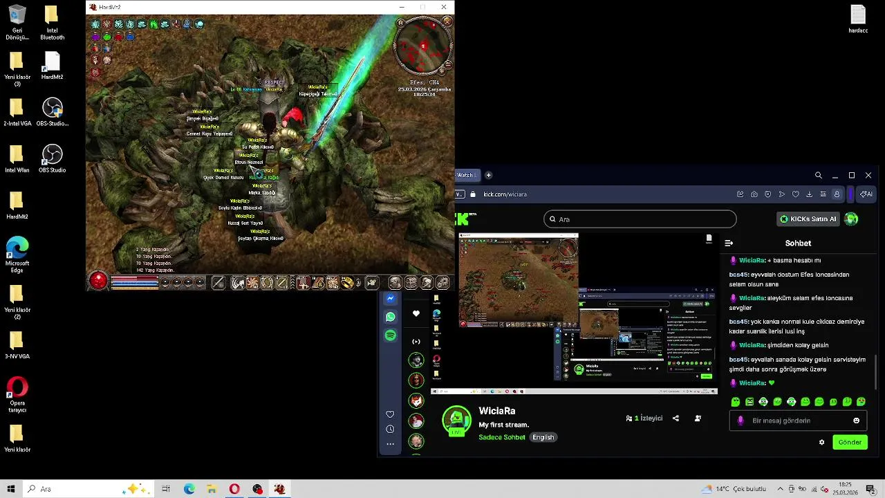Open Opera Easy Setup sliders icon
The width and height of the screenshot is (885, 498).
pyautogui.click(x=823, y=194)
